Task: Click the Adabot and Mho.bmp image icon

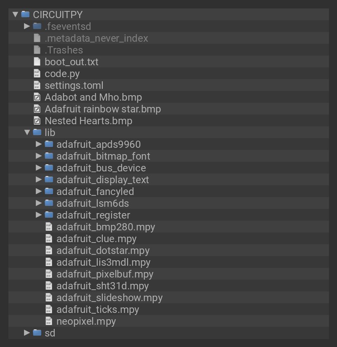Action: (x=37, y=97)
